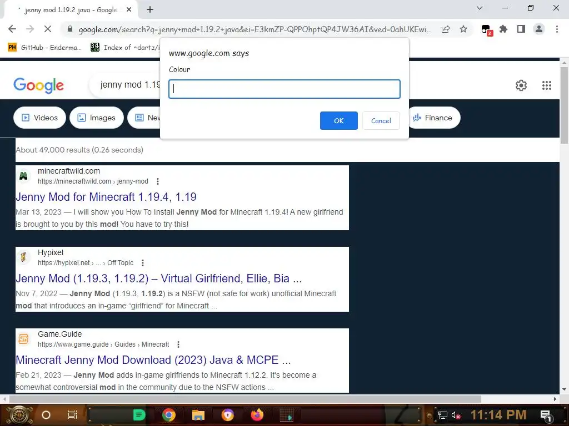Open the tab search chevron in title bar
Viewport: 569px width, 426px height.
tap(480, 8)
